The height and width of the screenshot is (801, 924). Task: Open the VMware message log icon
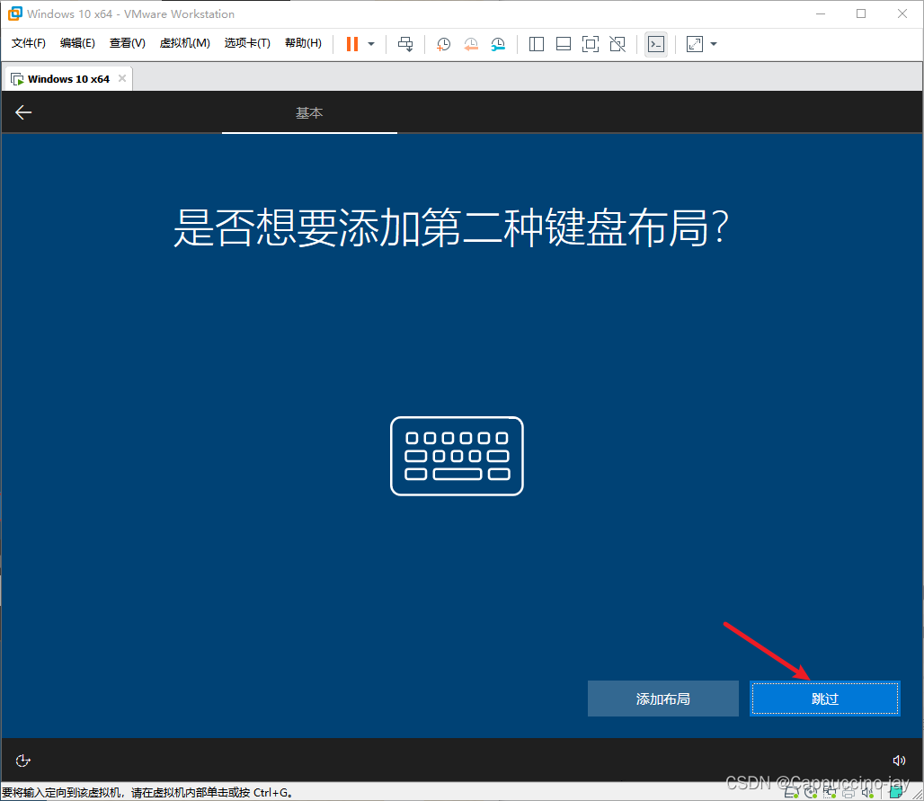896,792
